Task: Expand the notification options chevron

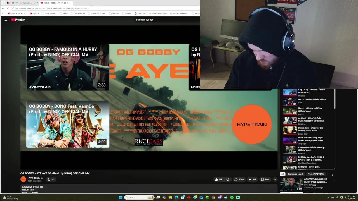Action: click(x=53, y=180)
